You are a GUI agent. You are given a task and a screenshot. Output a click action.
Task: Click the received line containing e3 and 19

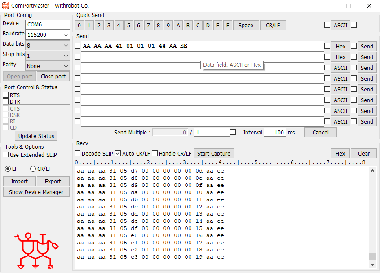(x=150, y=257)
